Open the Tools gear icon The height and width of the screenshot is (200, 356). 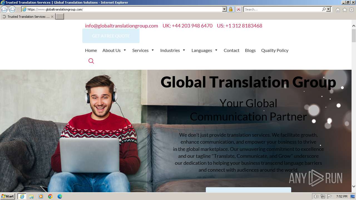[x=352, y=10]
